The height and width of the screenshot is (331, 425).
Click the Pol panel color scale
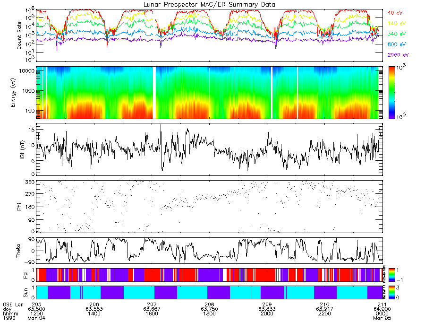[x=391, y=275]
